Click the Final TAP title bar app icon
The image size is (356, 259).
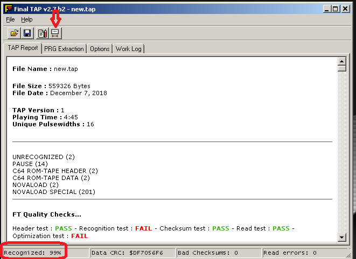click(9, 9)
